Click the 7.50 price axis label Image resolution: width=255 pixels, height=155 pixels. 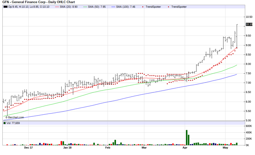[249, 73]
